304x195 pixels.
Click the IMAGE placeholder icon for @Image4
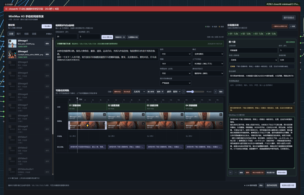click(x=12, y=76)
